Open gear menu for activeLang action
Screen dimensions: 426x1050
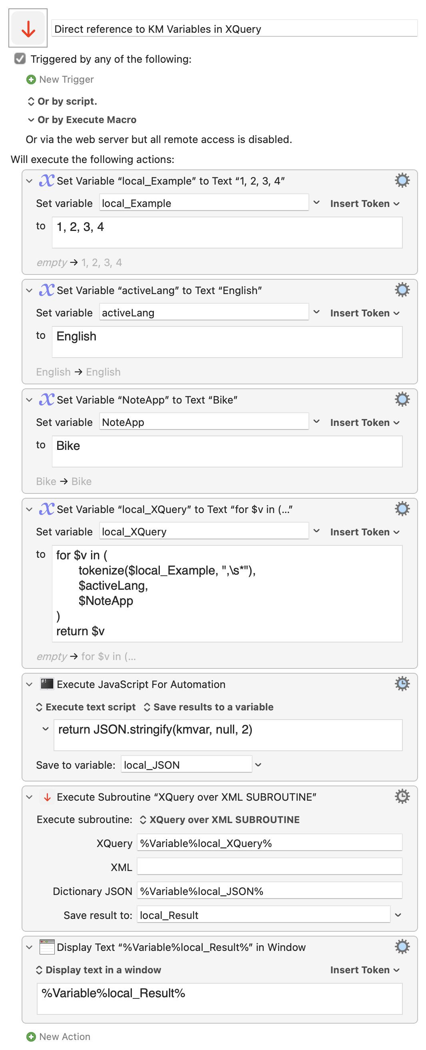(x=402, y=290)
